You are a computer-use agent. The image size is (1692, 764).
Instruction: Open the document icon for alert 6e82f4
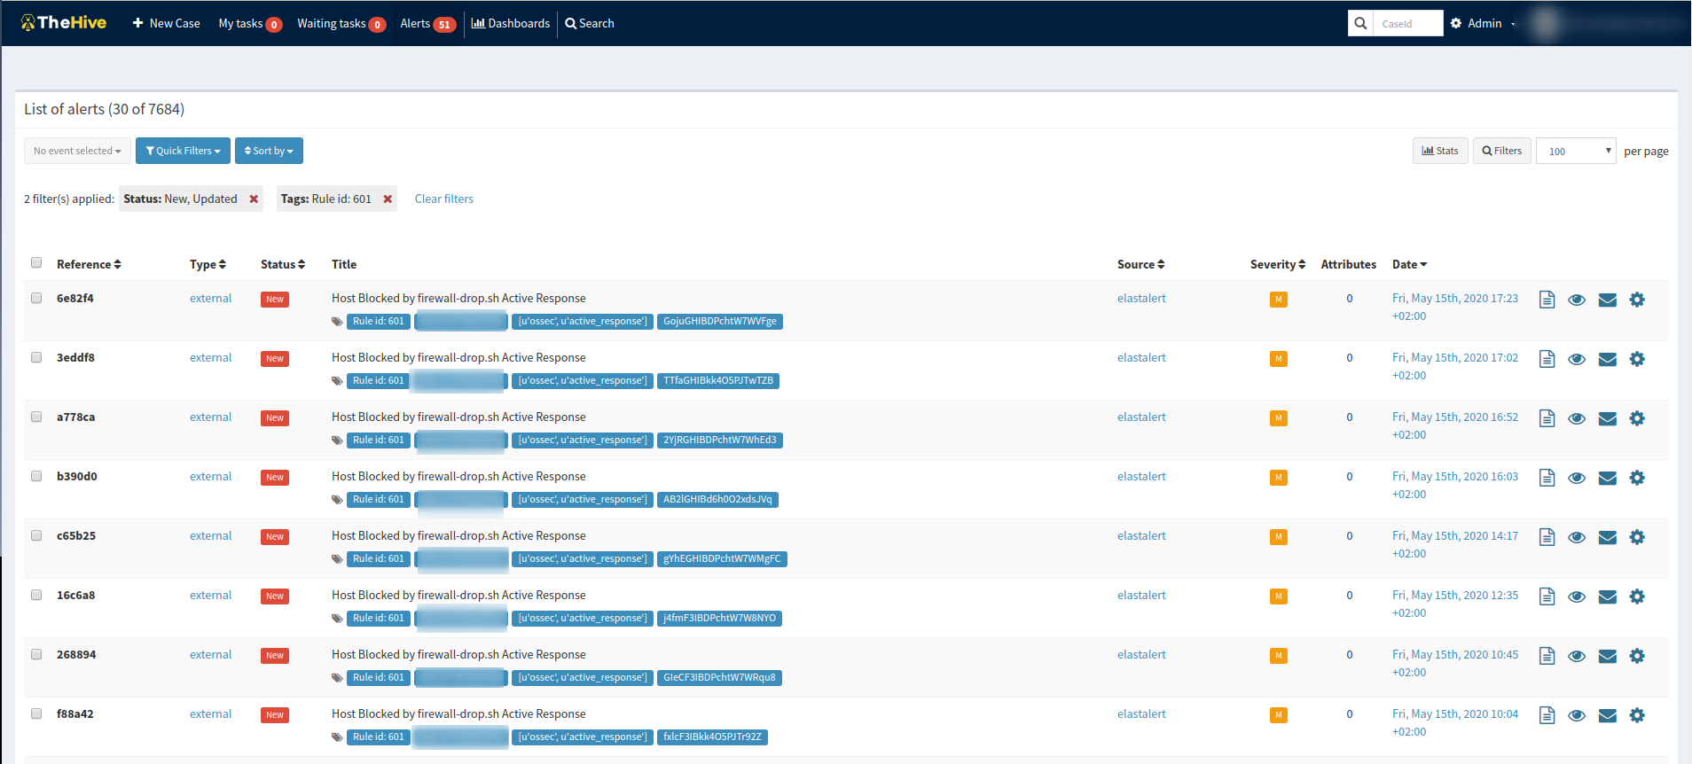click(x=1547, y=300)
